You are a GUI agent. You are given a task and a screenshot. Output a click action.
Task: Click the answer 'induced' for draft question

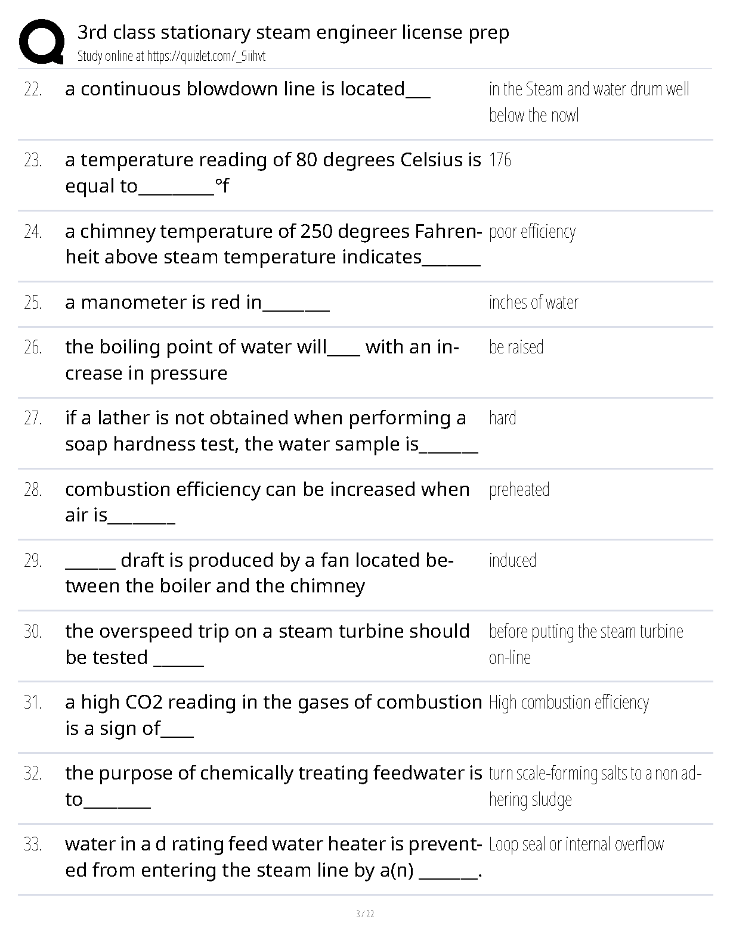click(x=512, y=561)
